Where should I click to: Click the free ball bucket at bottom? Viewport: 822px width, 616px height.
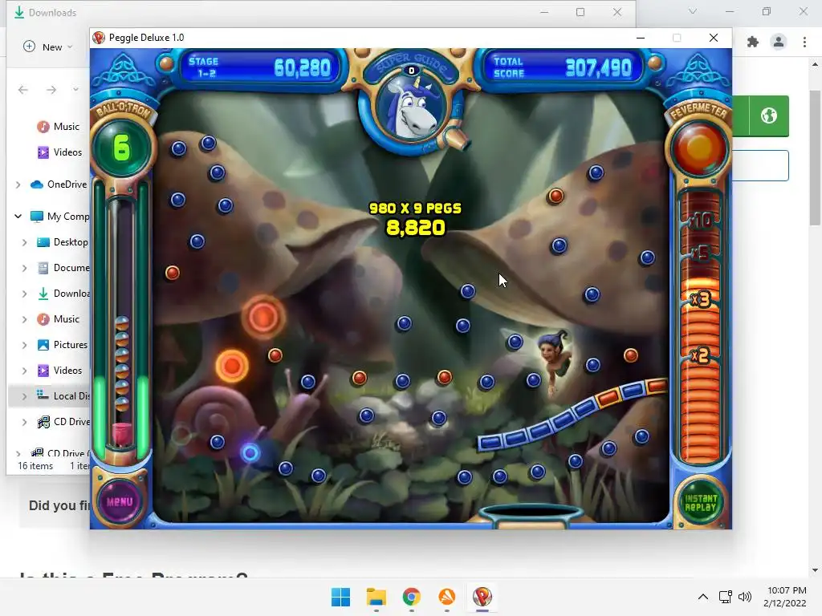(532, 515)
